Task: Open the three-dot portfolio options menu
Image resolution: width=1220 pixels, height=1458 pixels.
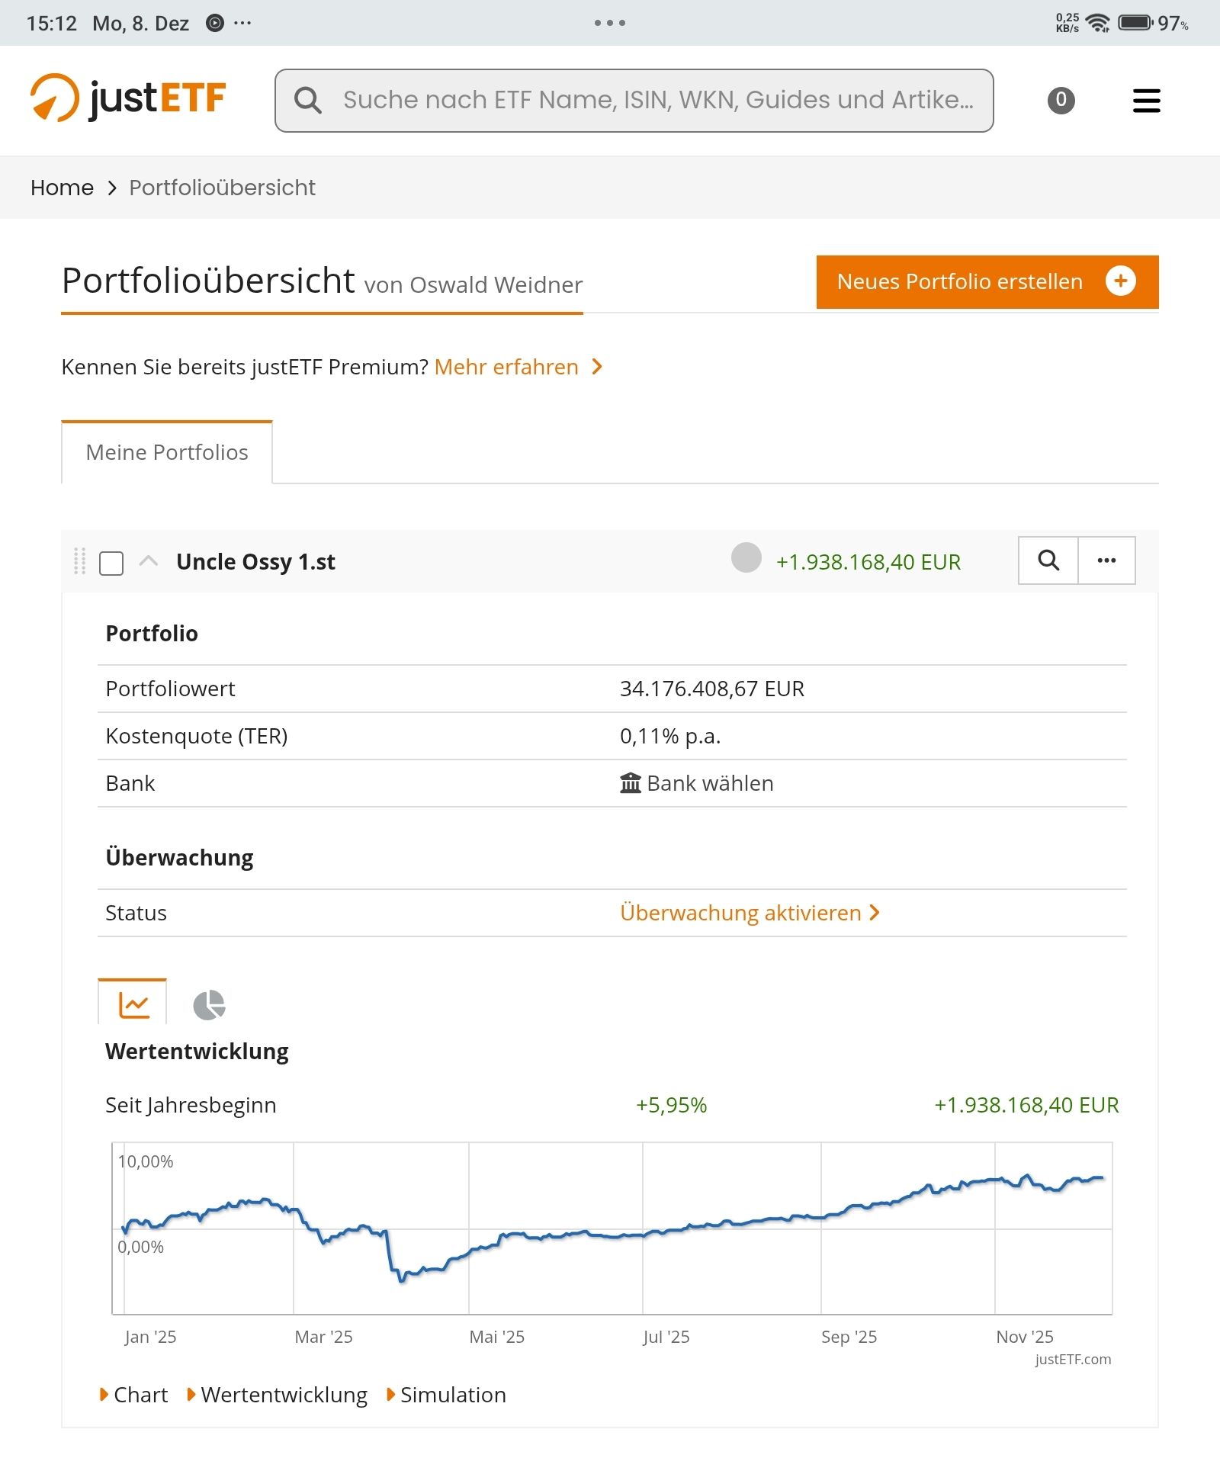Action: pos(1106,560)
